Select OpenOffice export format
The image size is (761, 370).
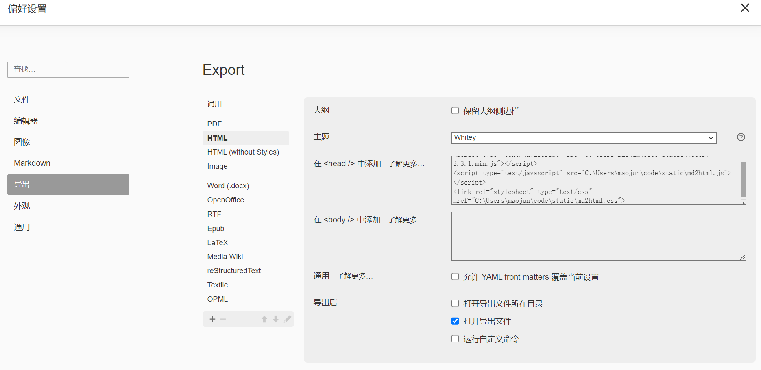pyautogui.click(x=246, y=200)
